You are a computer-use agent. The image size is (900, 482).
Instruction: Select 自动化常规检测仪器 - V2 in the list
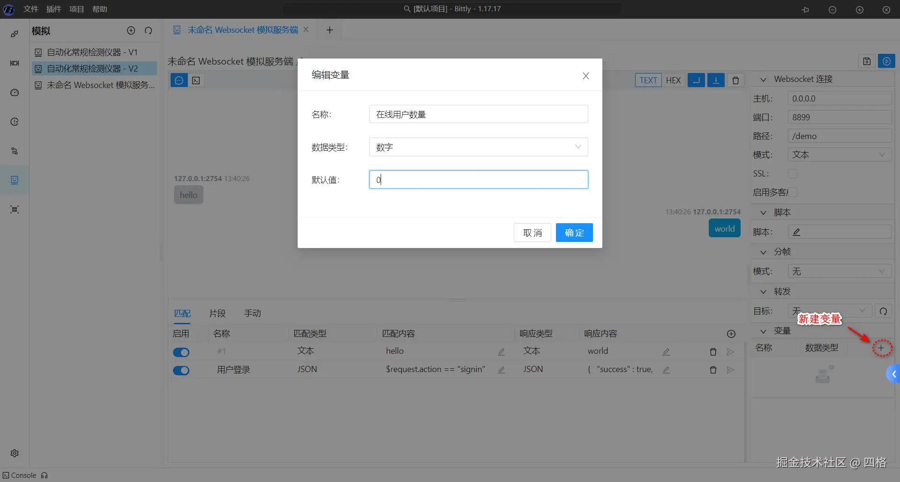point(94,68)
